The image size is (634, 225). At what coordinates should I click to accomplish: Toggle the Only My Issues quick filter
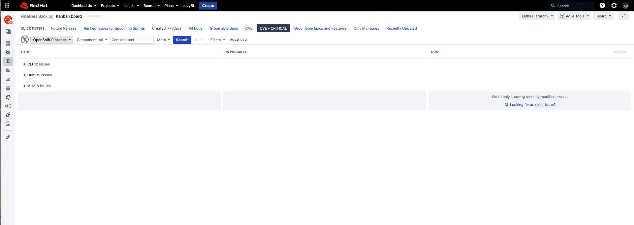[366, 28]
